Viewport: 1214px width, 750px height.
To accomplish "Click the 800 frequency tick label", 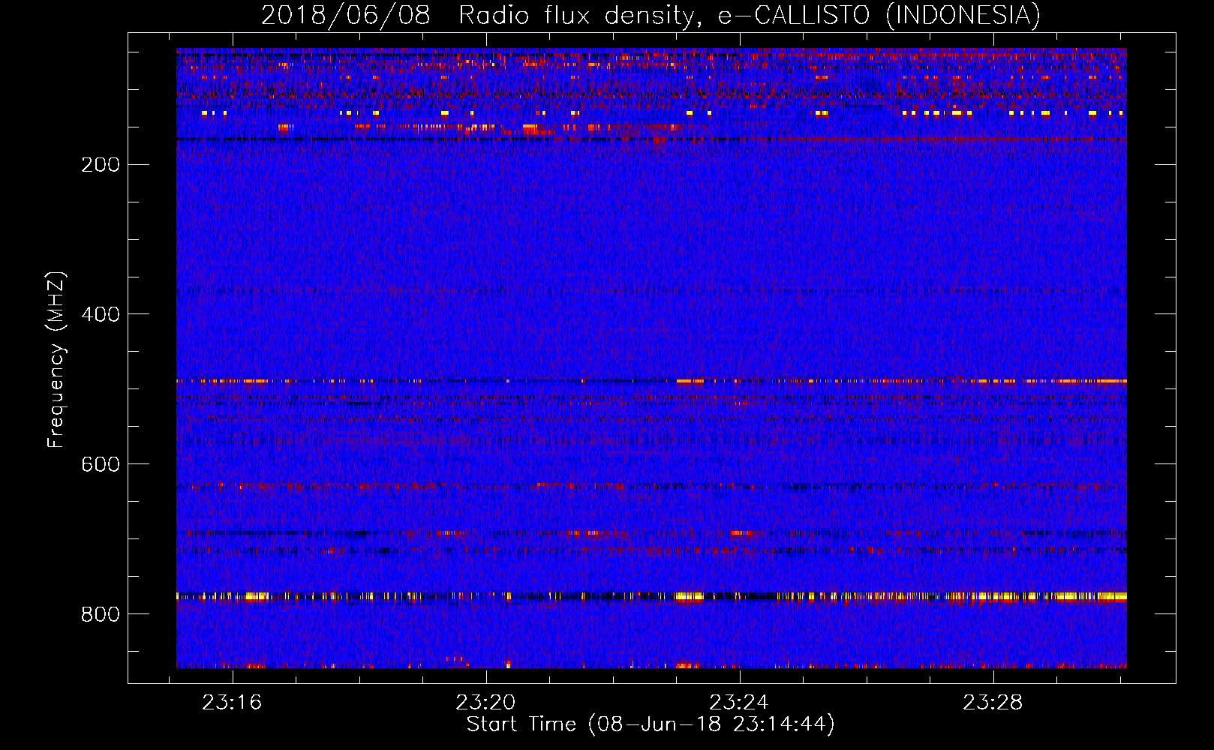I will 101,614.
